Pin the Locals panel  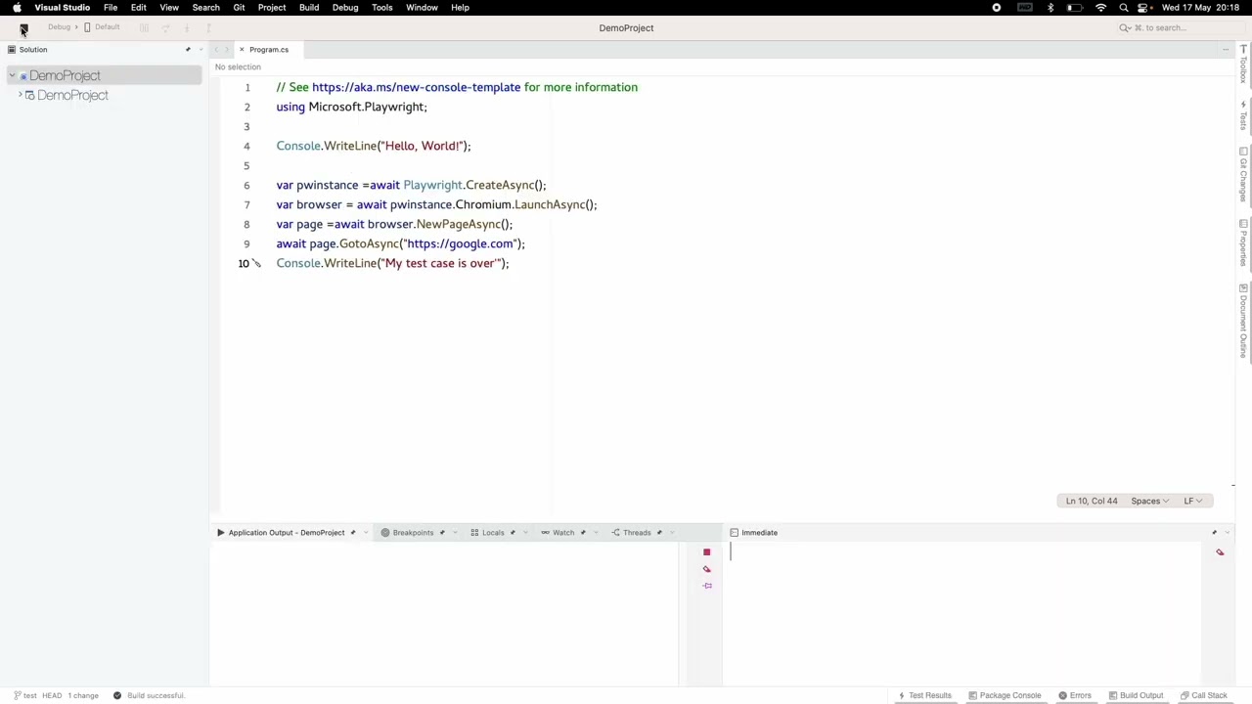(x=513, y=533)
